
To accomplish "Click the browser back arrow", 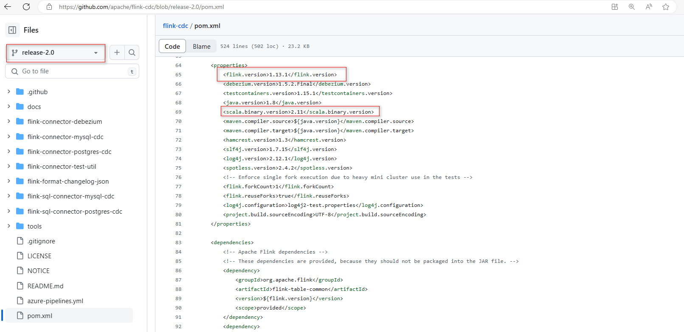I will click(x=8, y=7).
